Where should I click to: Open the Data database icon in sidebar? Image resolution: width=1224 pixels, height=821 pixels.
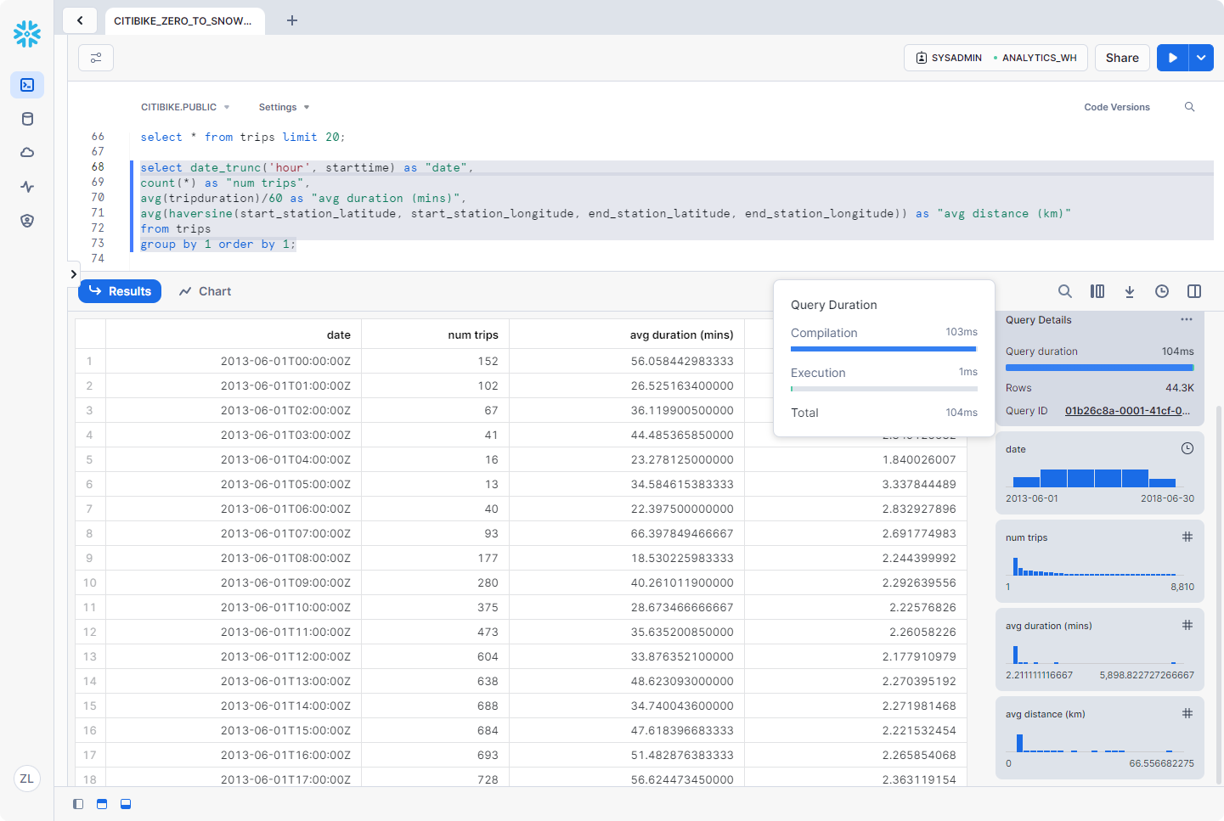(27, 119)
